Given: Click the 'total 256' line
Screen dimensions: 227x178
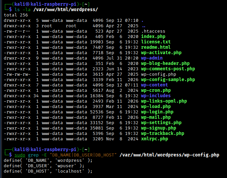Looking at the screenshot, I should (16, 15).
